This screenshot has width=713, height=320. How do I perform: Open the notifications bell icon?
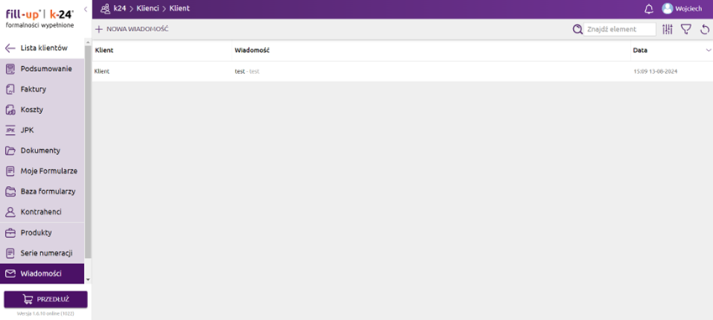(x=649, y=8)
